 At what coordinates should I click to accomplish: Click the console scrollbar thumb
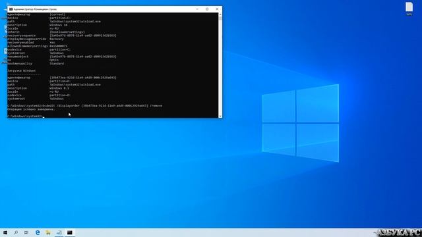click(220, 18)
